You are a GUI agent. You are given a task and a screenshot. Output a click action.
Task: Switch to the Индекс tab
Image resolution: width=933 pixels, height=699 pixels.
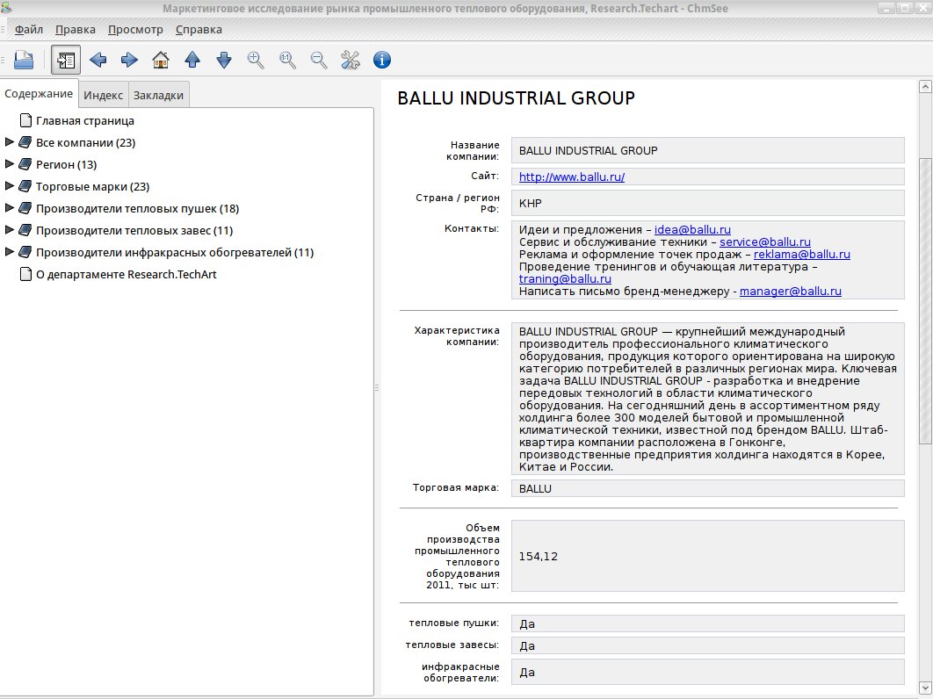tap(103, 95)
